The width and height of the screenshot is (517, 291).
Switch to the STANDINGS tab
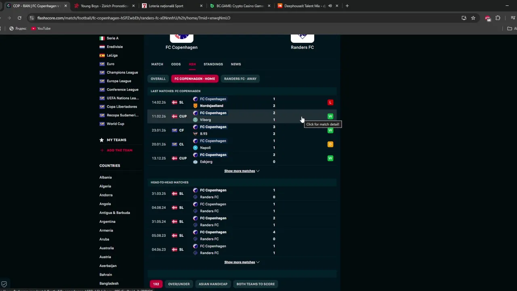pyautogui.click(x=213, y=64)
